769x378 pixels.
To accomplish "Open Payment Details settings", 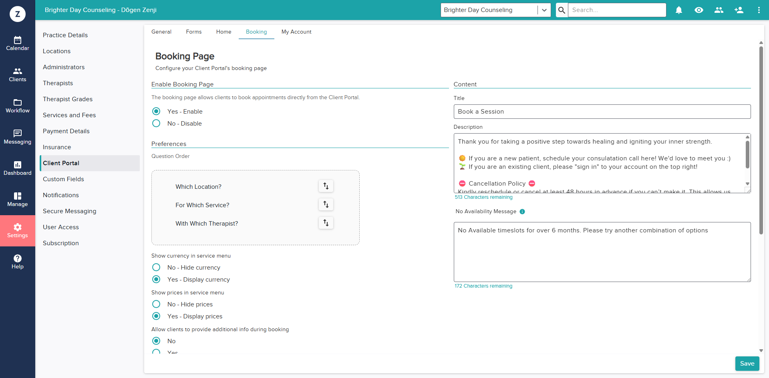I will [90, 131].
